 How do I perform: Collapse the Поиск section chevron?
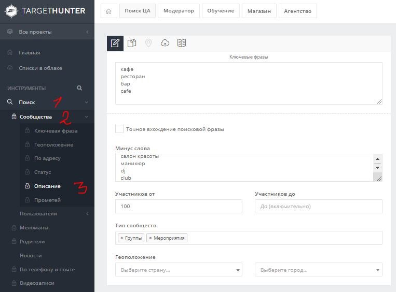(x=86, y=103)
